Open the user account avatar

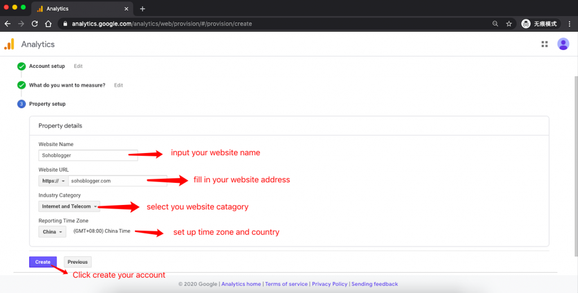pyautogui.click(x=563, y=44)
